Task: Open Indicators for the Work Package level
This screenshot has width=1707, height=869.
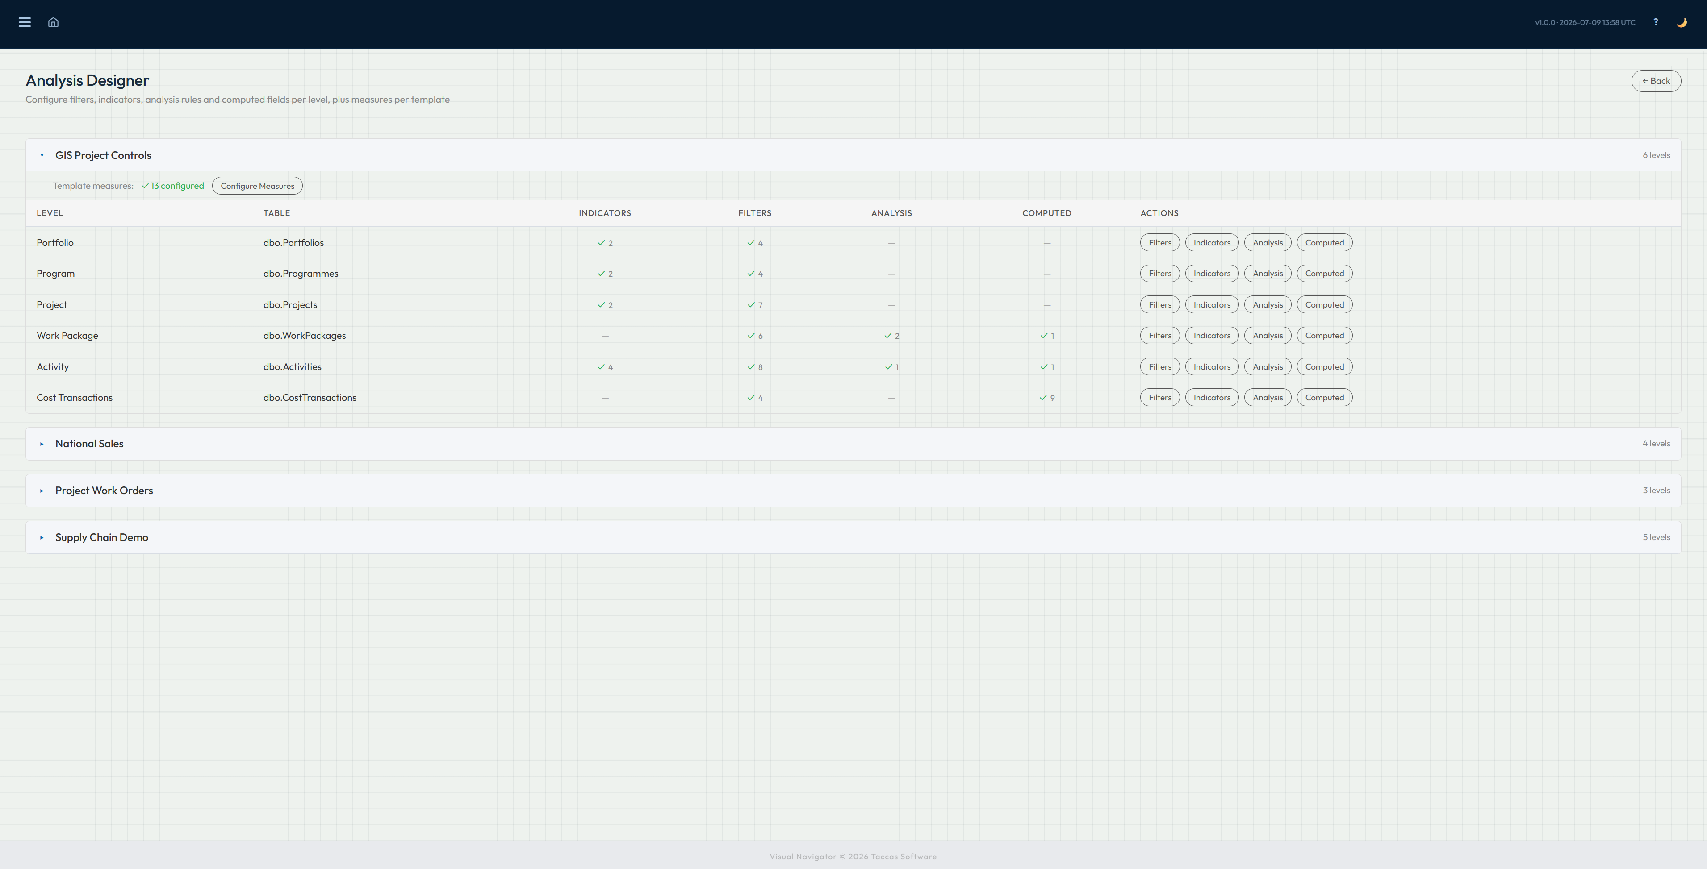Action: click(x=1211, y=336)
